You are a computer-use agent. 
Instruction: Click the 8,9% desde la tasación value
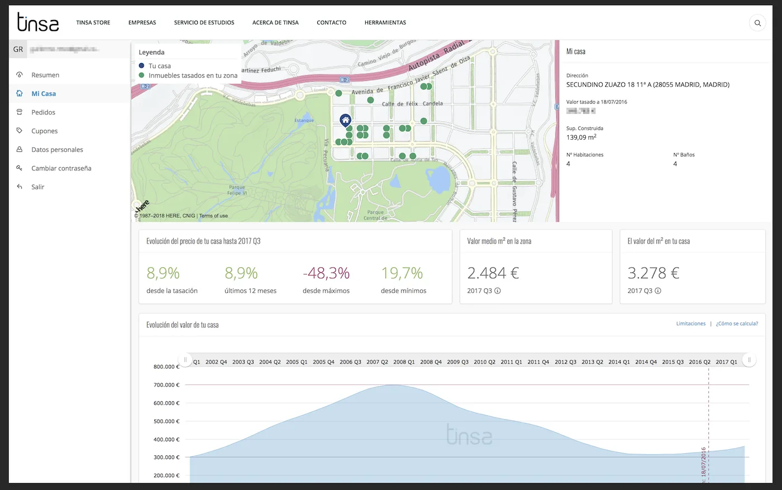[163, 273]
